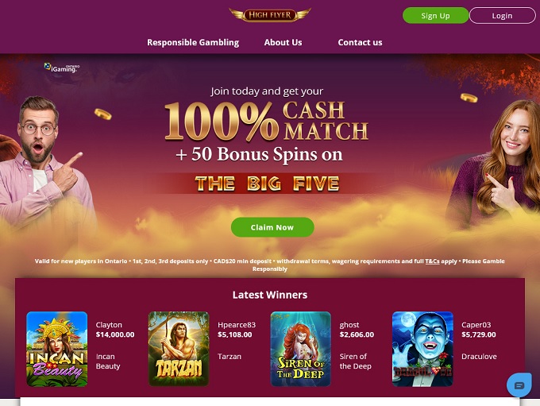Click the Claim Now button

pos(272,227)
